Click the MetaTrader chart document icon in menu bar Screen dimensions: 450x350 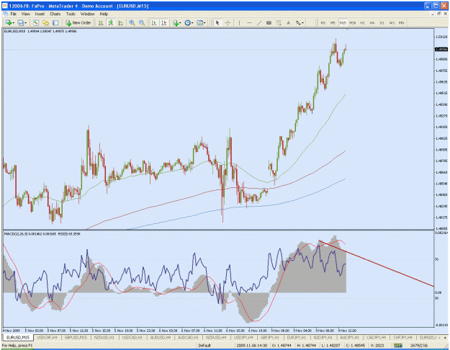5,14
